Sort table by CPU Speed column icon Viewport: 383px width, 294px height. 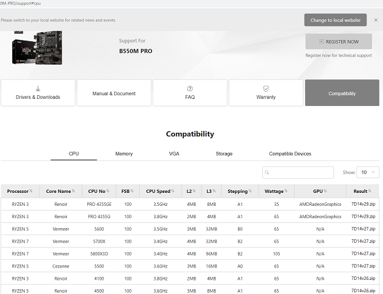click(x=173, y=191)
